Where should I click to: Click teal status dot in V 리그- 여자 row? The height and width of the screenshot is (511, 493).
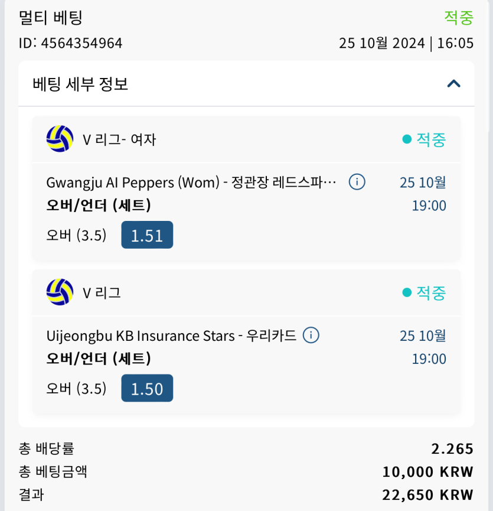point(406,139)
